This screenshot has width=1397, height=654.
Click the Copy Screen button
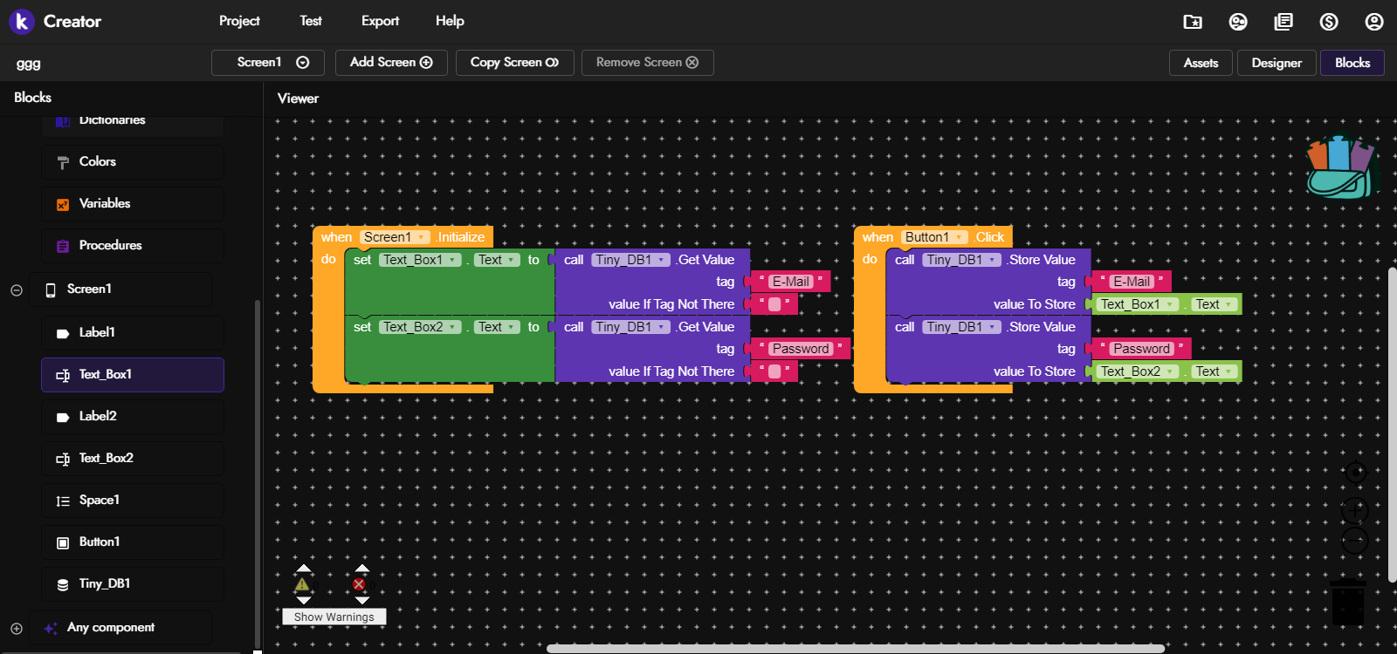[x=514, y=63]
